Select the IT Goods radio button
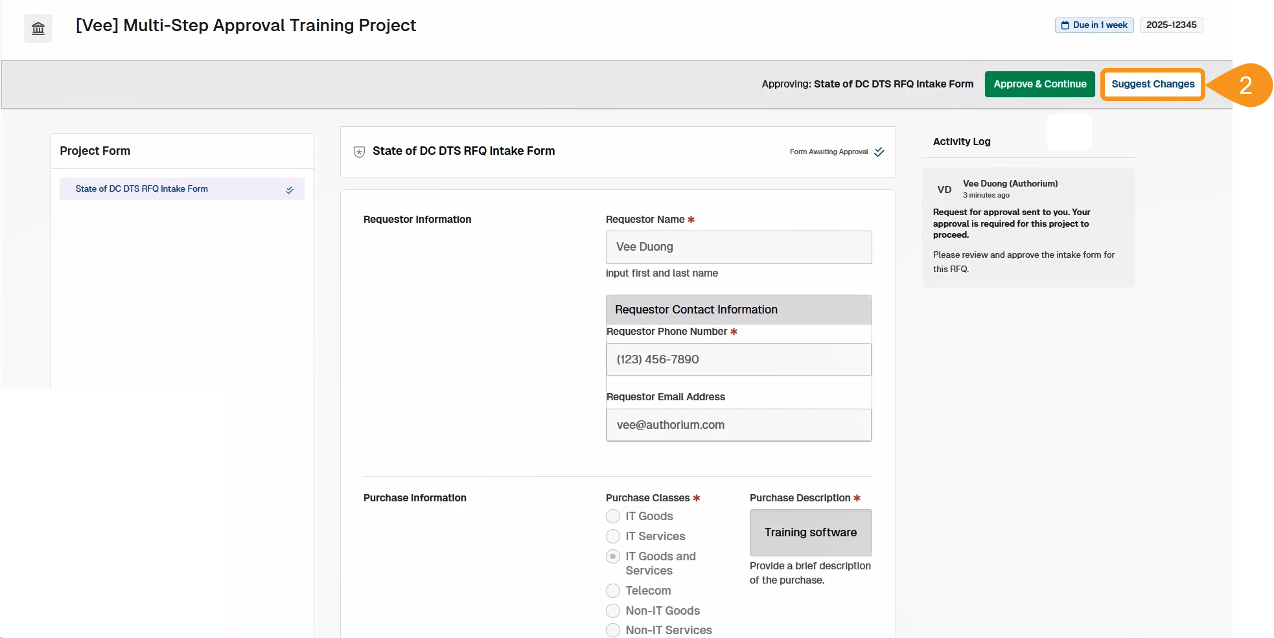 coord(613,516)
